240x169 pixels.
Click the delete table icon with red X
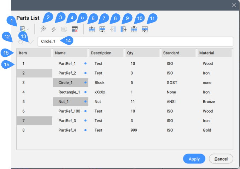75,30
